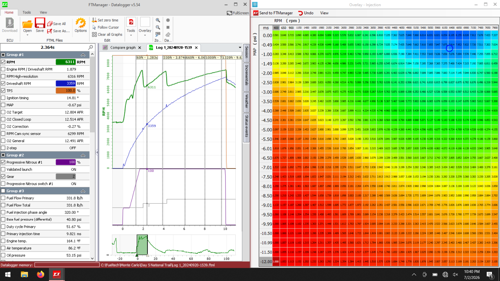Image resolution: width=500 pixels, height=281 pixels.
Task: Check Engine RPM / Driveshaft RPM checkbox
Action: coord(3,69)
